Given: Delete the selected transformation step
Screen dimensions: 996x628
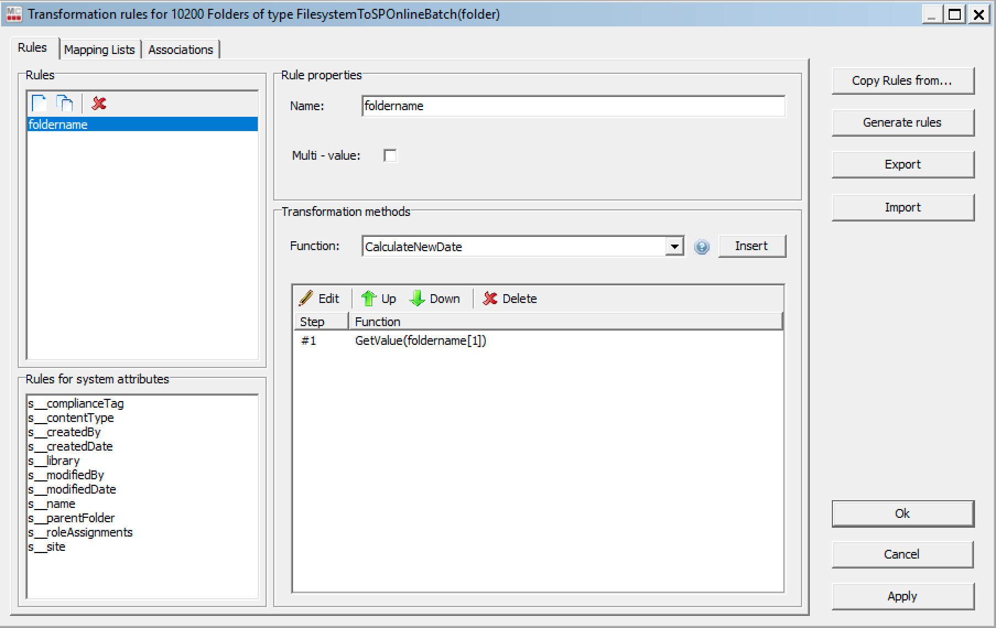Looking at the screenshot, I should coord(510,299).
